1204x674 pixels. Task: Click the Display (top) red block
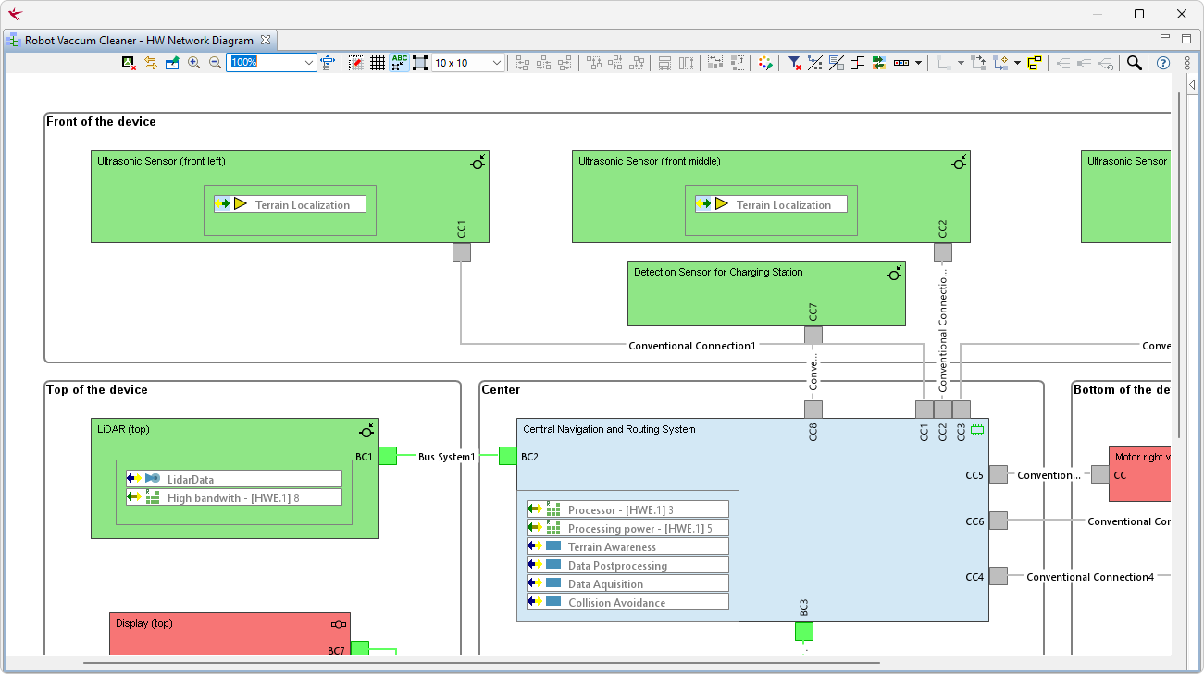tap(230, 633)
